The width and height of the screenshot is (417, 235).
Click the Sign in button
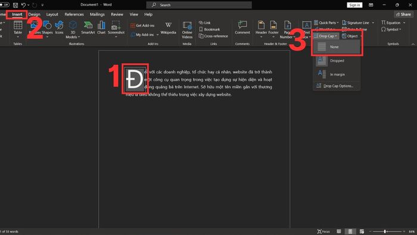(354, 5)
